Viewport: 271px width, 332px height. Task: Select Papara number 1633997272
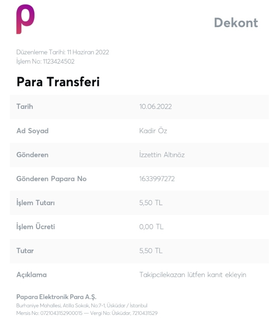pos(157,179)
